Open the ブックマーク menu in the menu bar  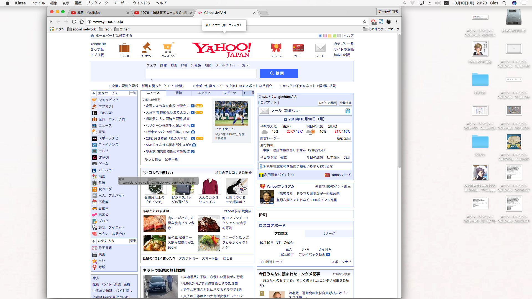97,3
